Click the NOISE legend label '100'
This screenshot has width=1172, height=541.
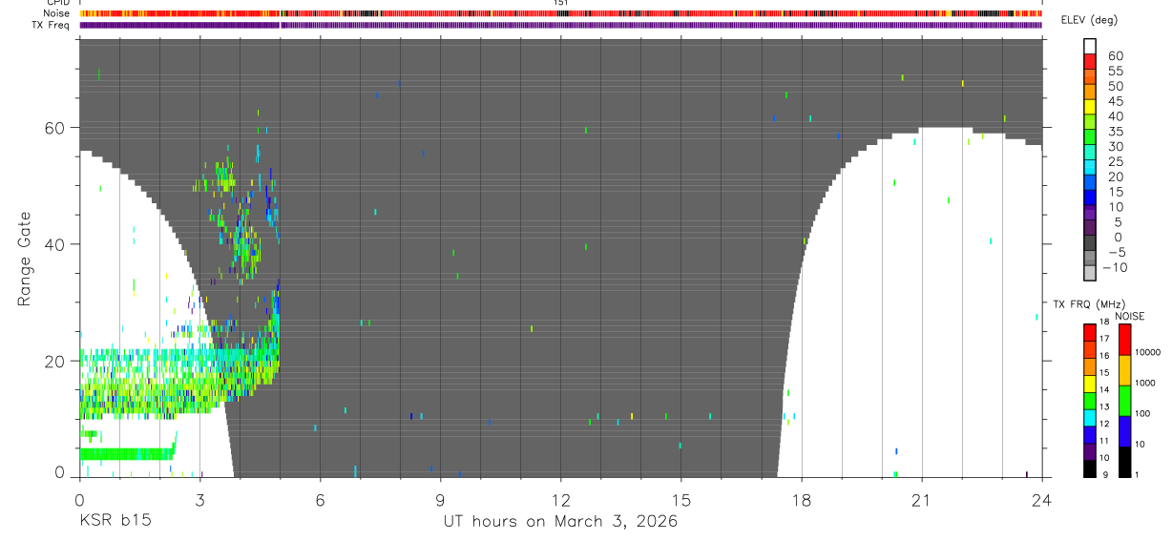(1142, 413)
